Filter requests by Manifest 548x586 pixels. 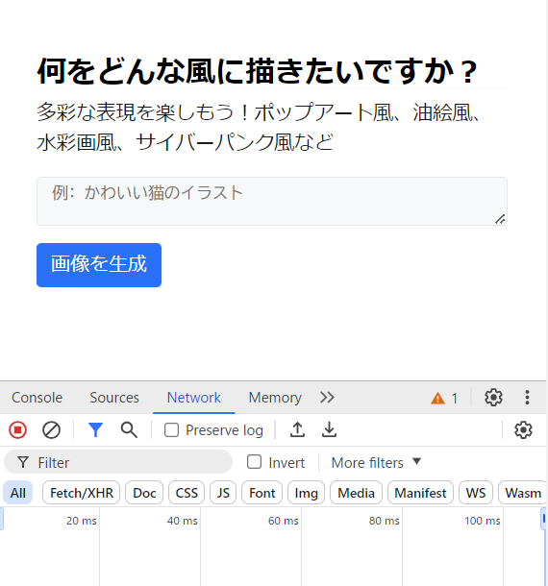420,493
